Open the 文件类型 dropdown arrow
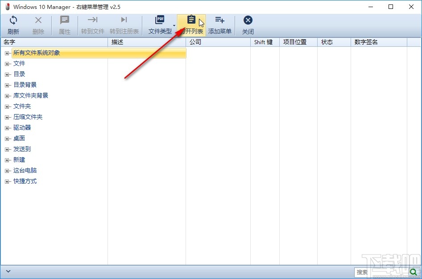The height and width of the screenshot is (279, 422). 174,26
